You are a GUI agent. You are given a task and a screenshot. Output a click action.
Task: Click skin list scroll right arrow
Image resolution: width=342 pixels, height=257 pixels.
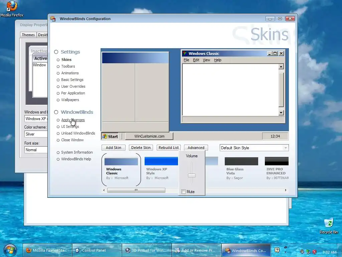(286, 190)
